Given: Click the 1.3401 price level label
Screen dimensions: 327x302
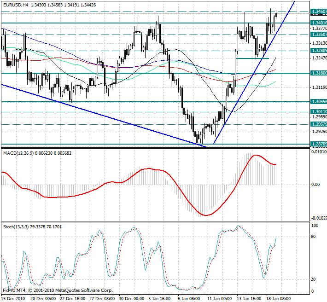Looking at the screenshot, I should [x=319, y=23].
